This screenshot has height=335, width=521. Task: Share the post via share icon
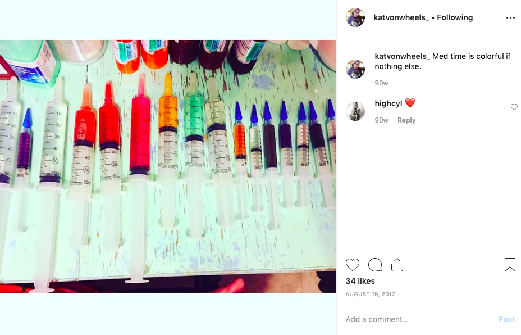coord(397,265)
